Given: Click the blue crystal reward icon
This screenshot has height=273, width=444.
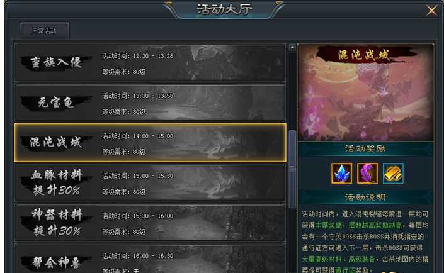Looking at the screenshot, I should click(341, 173).
